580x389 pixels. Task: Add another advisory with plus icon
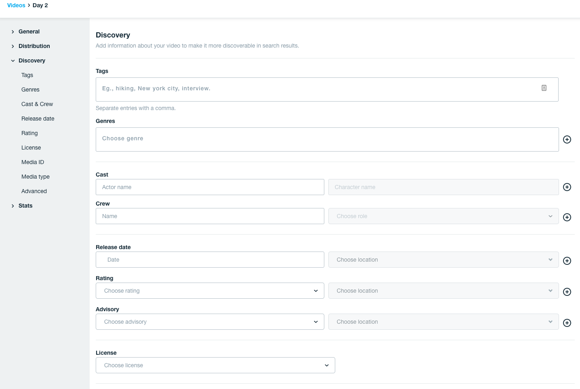tap(567, 323)
